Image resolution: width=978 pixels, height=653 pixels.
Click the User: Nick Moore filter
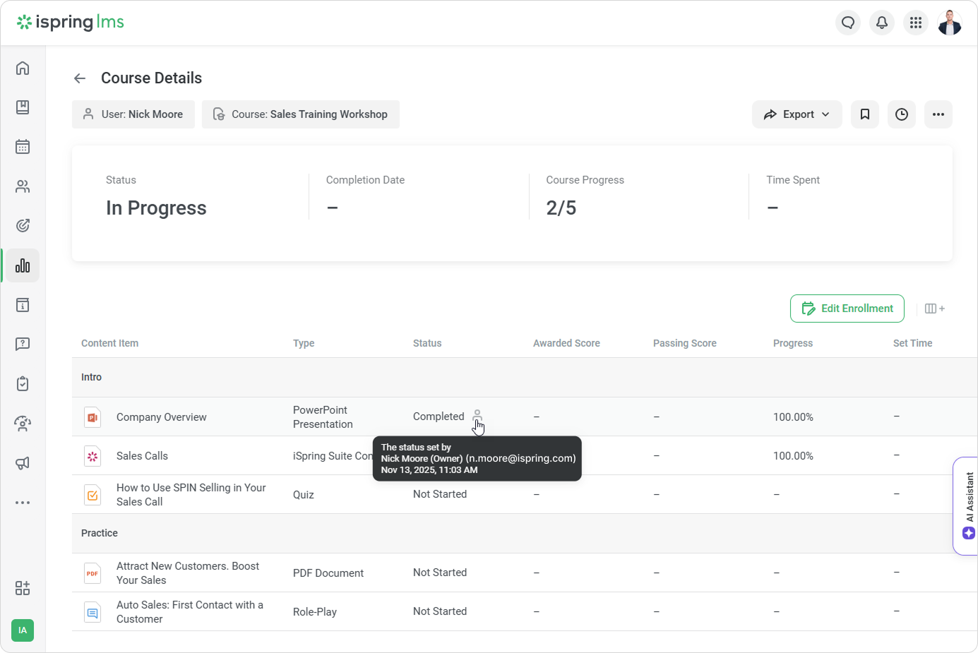point(133,114)
